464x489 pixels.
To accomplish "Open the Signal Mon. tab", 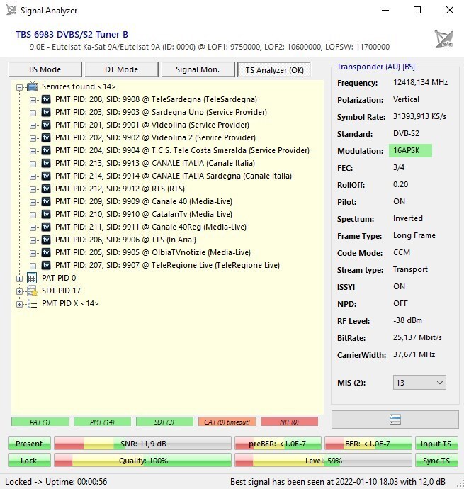I will 198,69.
